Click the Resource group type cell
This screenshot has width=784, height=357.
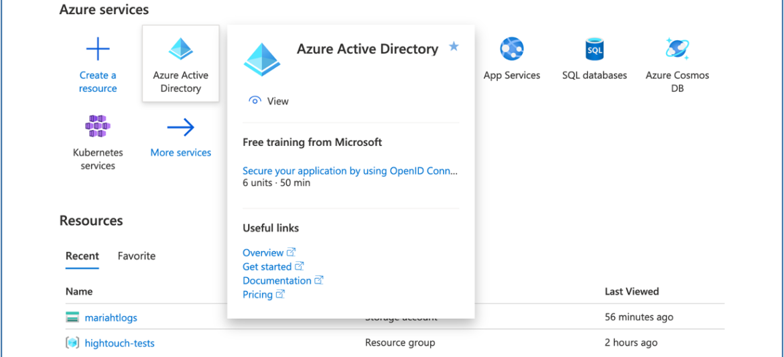click(x=400, y=343)
